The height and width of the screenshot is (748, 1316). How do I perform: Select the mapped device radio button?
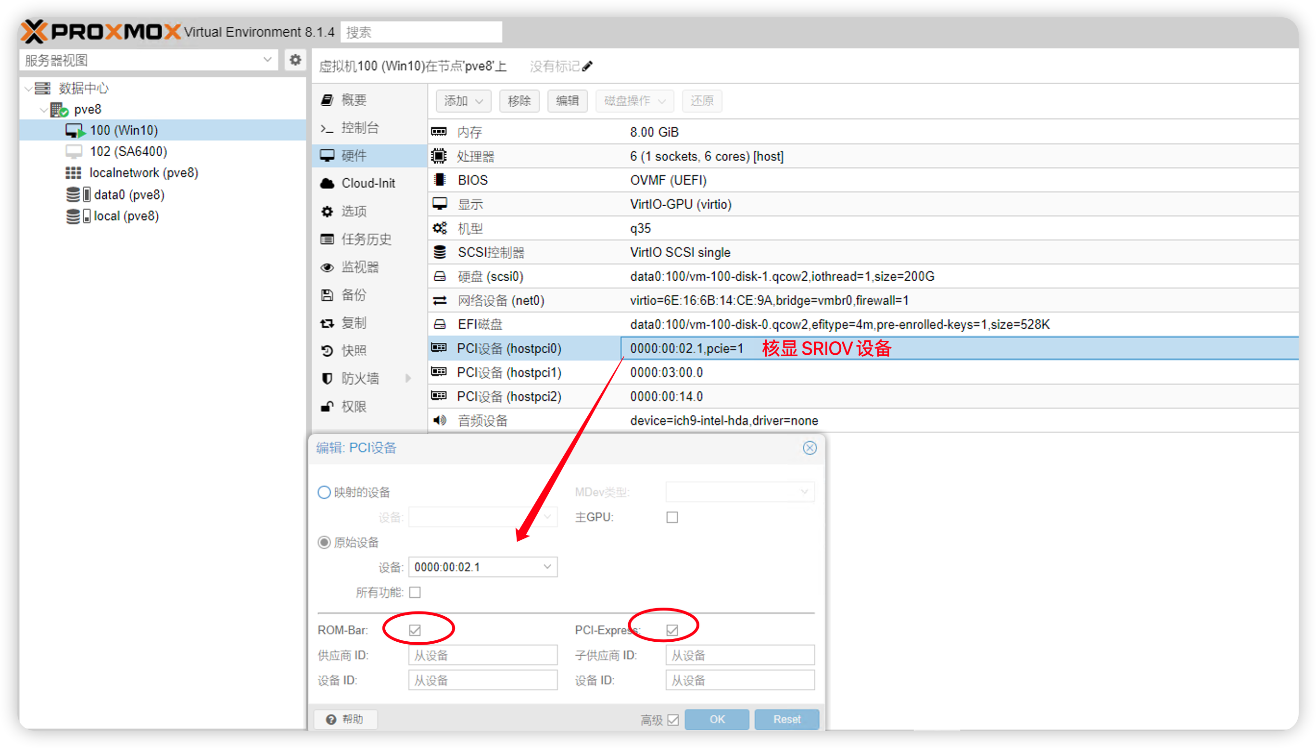pos(324,492)
